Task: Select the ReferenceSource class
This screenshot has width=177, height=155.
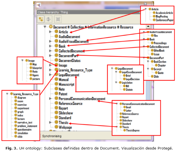Action: (70, 104)
